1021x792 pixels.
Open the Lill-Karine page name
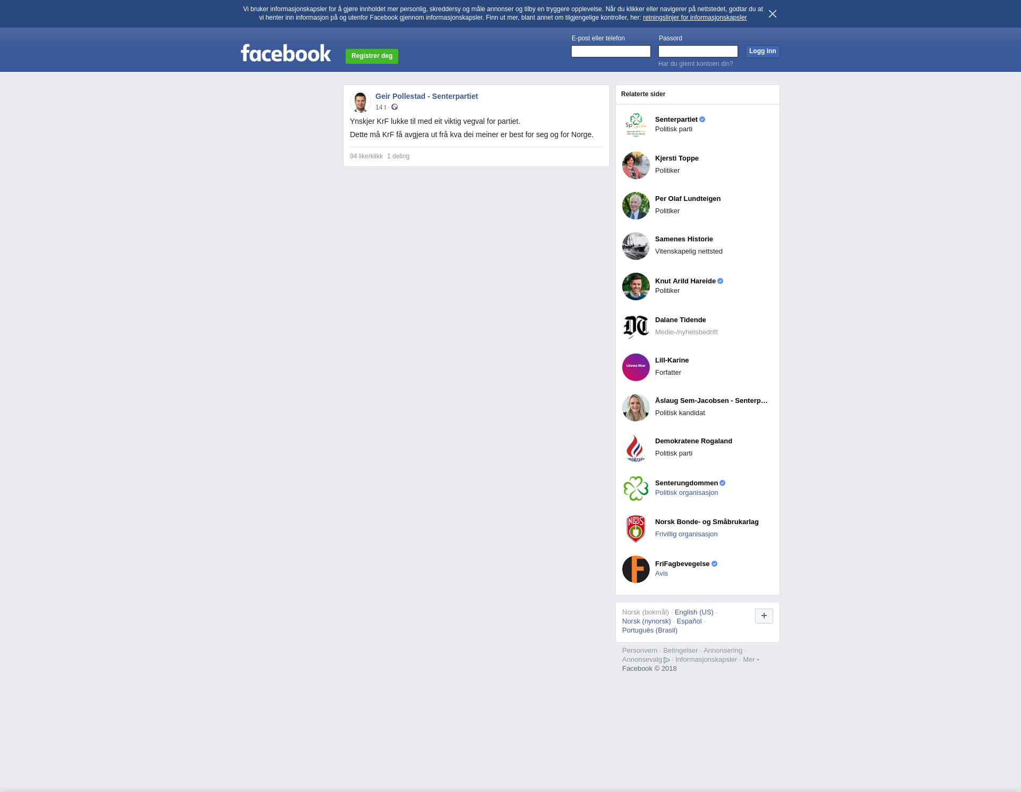click(672, 360)
